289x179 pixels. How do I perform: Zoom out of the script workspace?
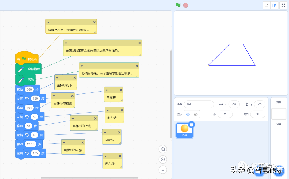(163, 160)
